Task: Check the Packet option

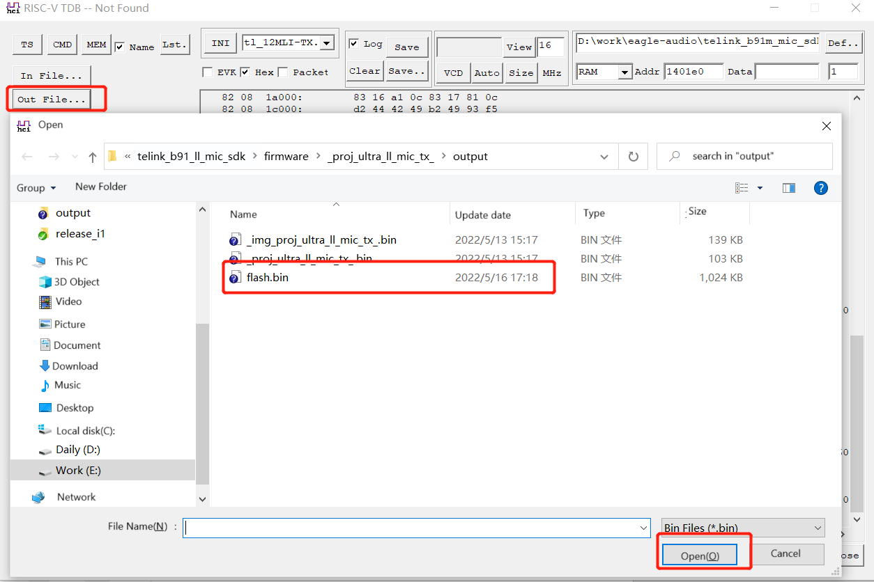Action: [x=282, y=72]
